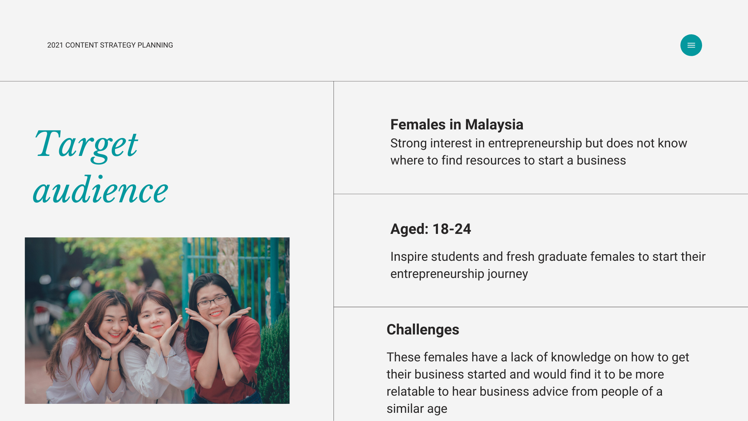Viewport: 748px width, 421px height.
Task: Select the Inspire students paragraph text
Action: [548, 265]
